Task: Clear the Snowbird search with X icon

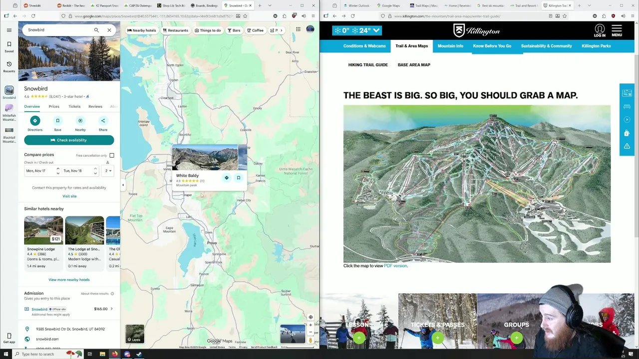Action: 109,30
